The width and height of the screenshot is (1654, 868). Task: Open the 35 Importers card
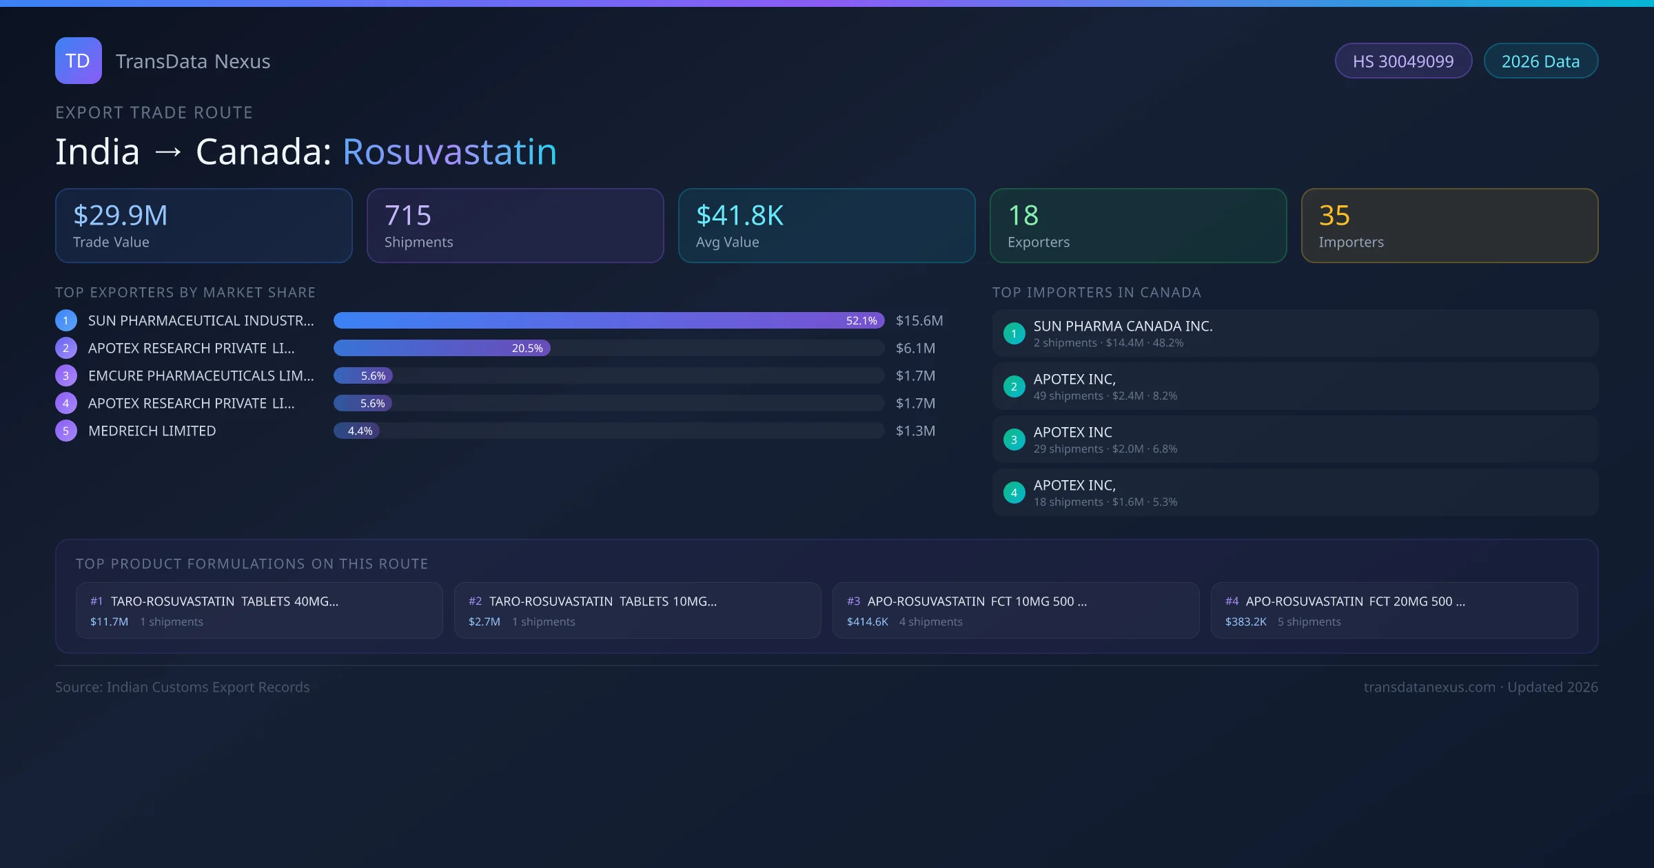(1449, 226)
